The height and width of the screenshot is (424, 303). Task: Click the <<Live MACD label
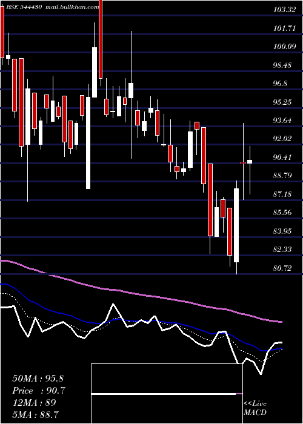(x=255, y=408)
